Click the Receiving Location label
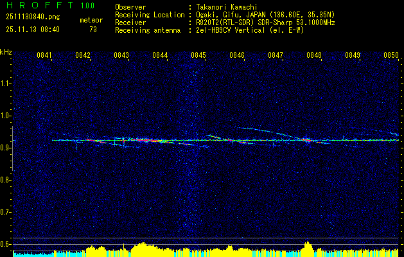The height and width of the screenshot is (257, 404). click(x=150, y=15)
